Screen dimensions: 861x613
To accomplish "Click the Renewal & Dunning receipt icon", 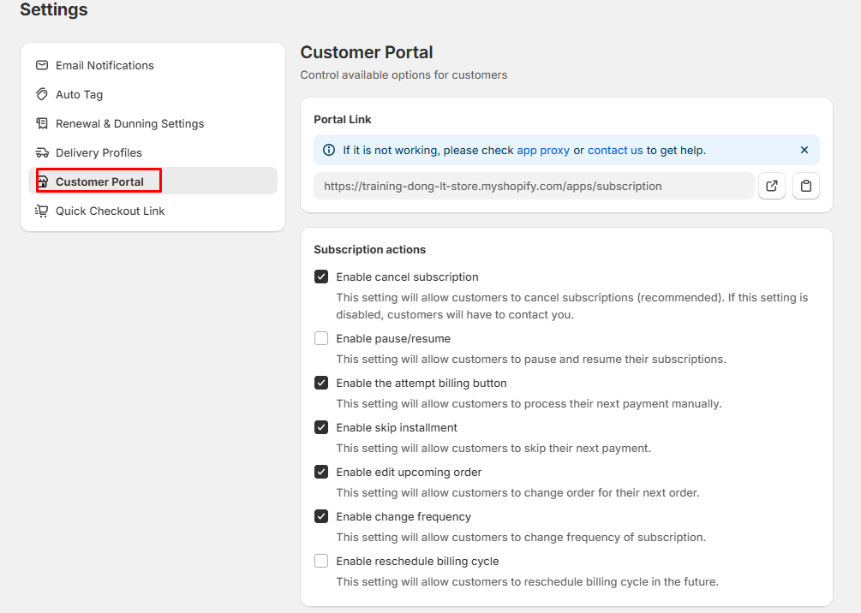I will [x=41, y=123].
